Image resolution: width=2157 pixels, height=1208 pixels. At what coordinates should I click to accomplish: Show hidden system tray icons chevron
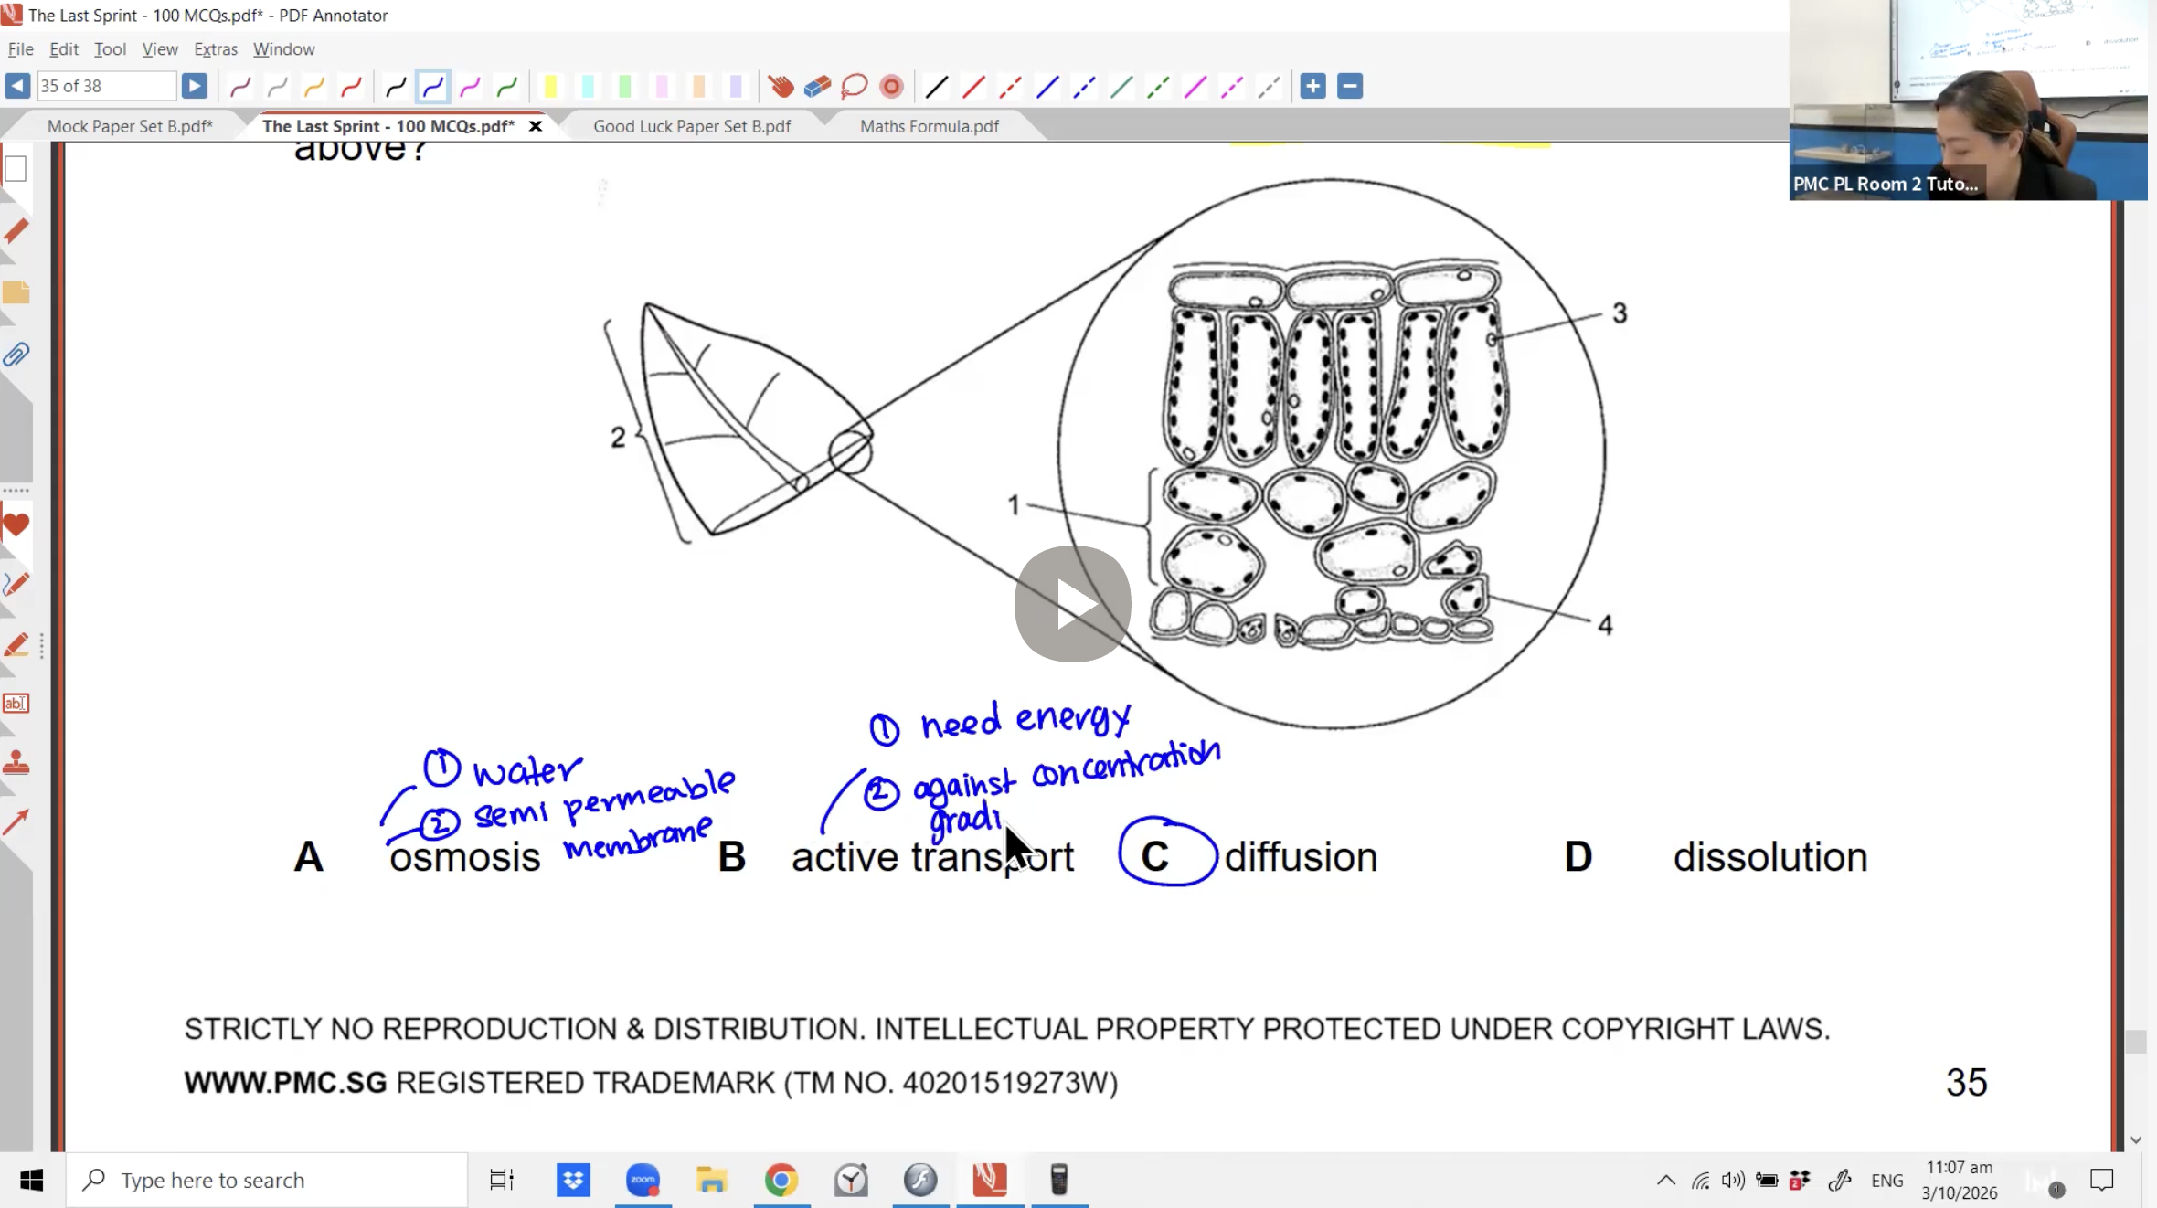click(1665, 1180)
